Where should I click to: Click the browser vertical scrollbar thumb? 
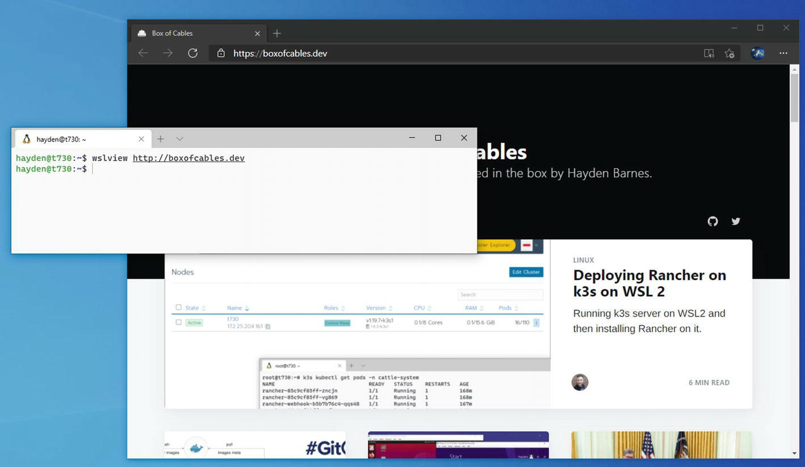coord(794,98)
